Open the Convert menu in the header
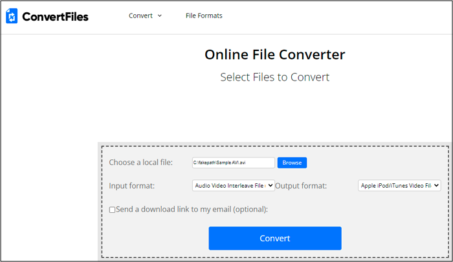 (x=141, y=15)
